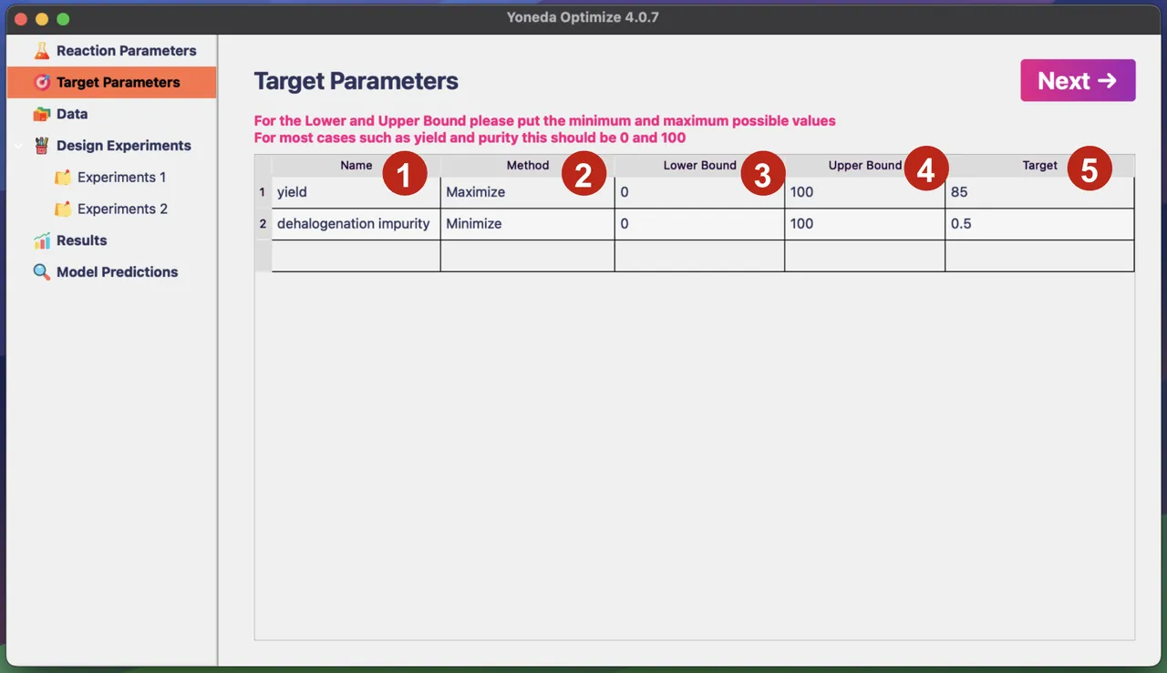The image size is (1167, 673).
Task: Select Target Parameters in sidebar
Action: 111,82
